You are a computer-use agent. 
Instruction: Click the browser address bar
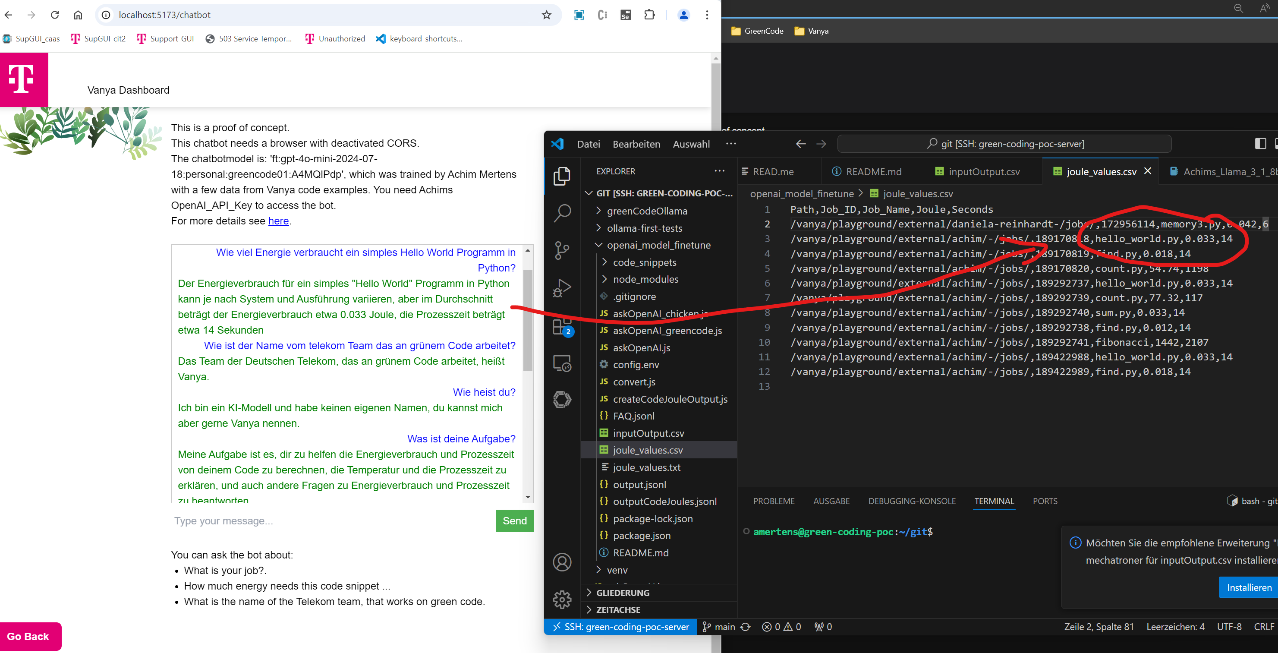(x=327, y=15)
